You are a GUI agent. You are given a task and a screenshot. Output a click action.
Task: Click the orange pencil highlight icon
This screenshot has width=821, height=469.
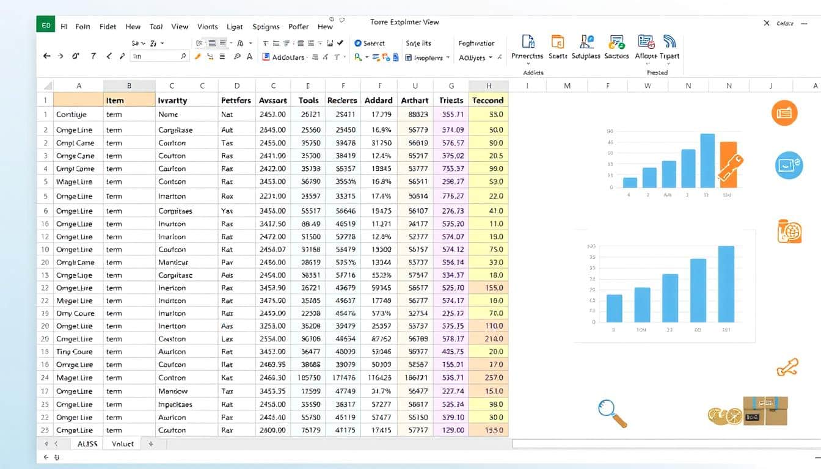pyautogui.click(x=198, y=56)
